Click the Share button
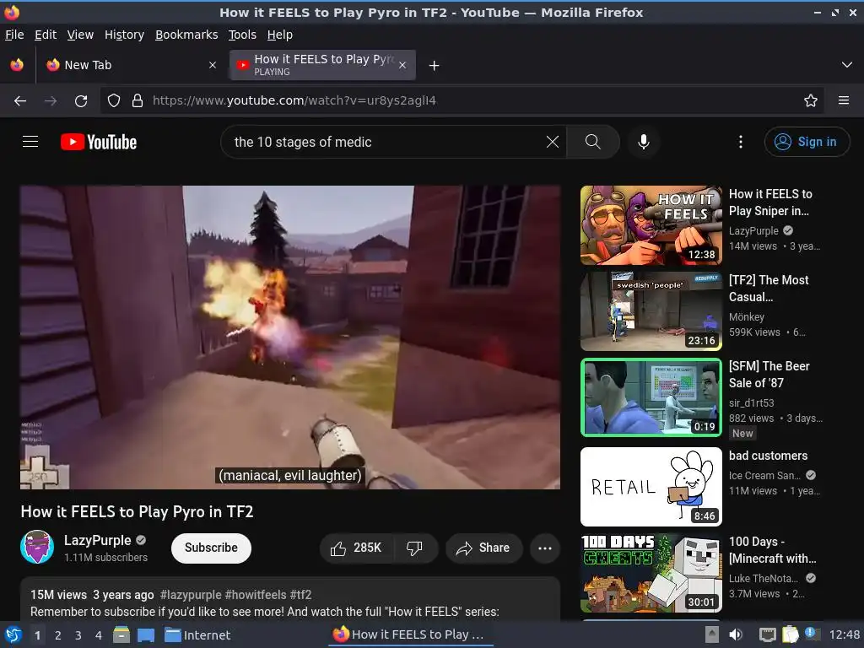864x648 pixels. [483, 548]
